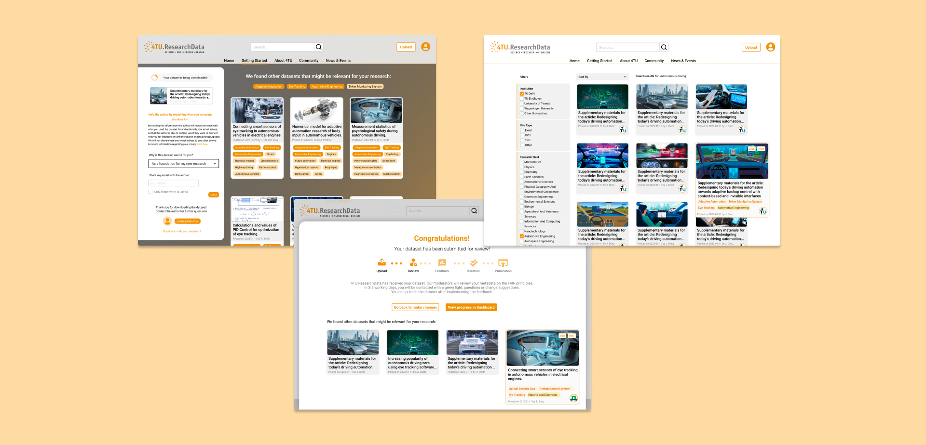Open the 'Numerical model for adaptive automation' card image

pos(317,111)
